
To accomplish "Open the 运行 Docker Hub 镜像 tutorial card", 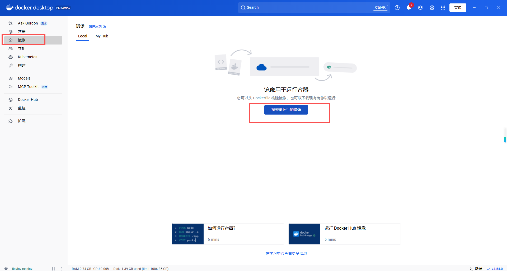I will (345, 234).
